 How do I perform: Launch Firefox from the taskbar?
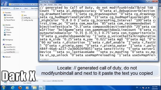click(x=20, y=88)
